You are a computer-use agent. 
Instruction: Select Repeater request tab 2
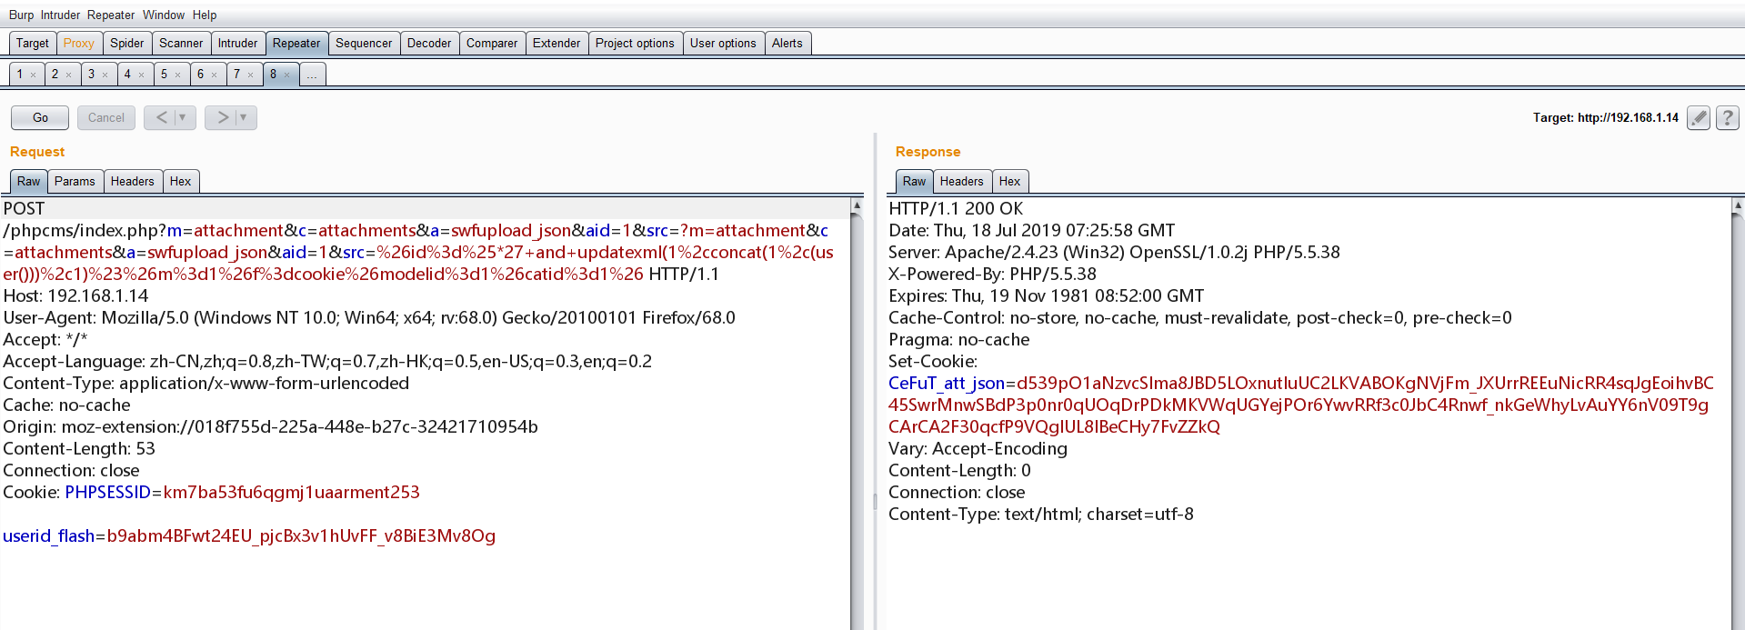pyautogui.click(x=55, y=75)
